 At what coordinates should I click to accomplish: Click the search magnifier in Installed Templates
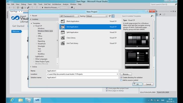(152, 16)
